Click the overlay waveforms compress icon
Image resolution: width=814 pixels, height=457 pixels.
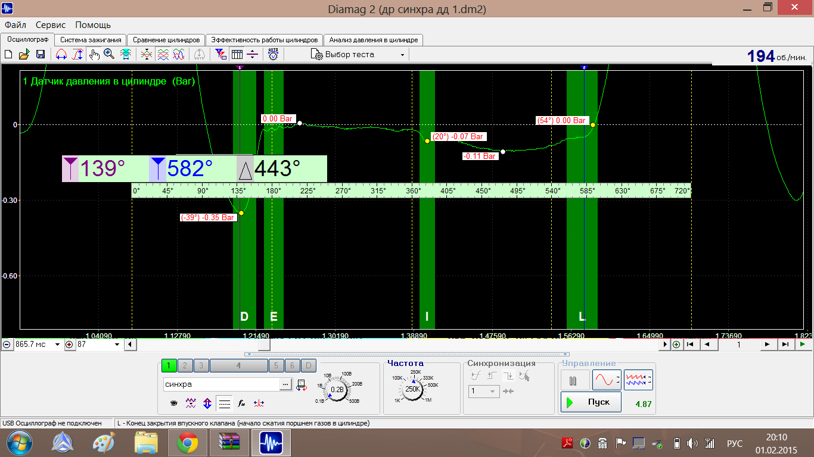146,54
